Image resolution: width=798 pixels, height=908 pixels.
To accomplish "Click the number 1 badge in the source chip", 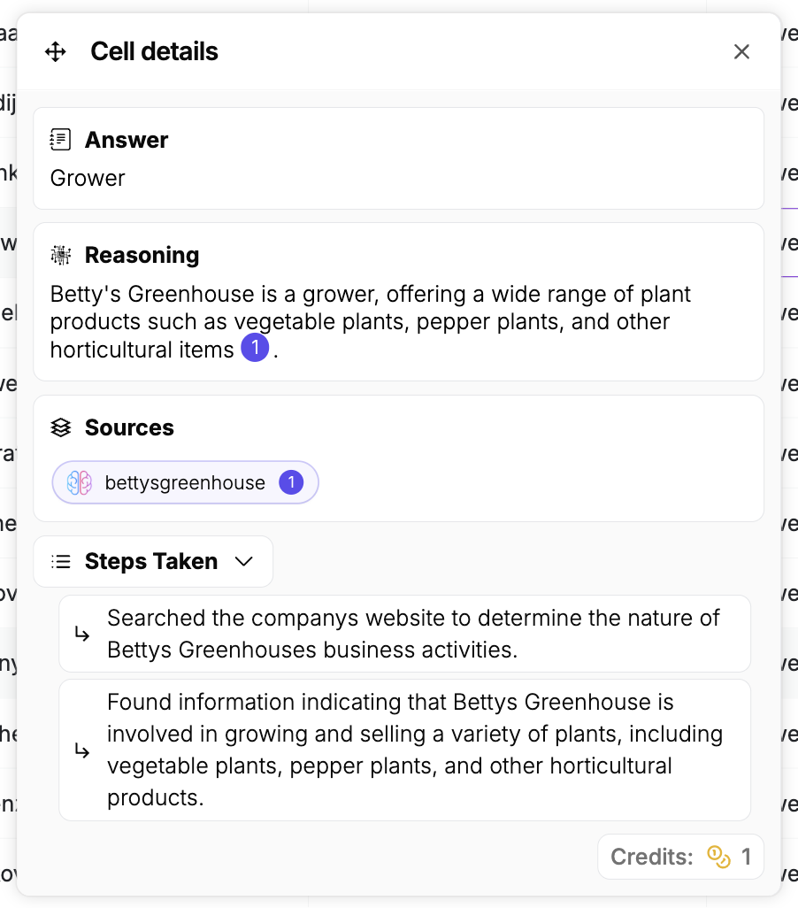I will point(291,482).
